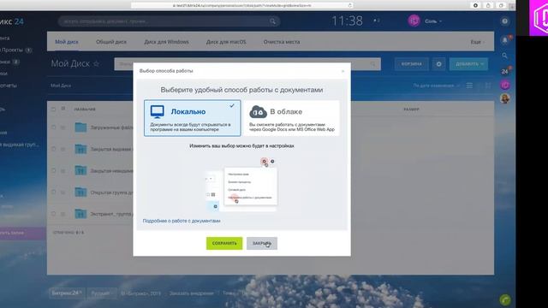The image size is (548, 308).
Task: Check the Закрытая невидимая folder checkbox
Action: coord(53,171)
